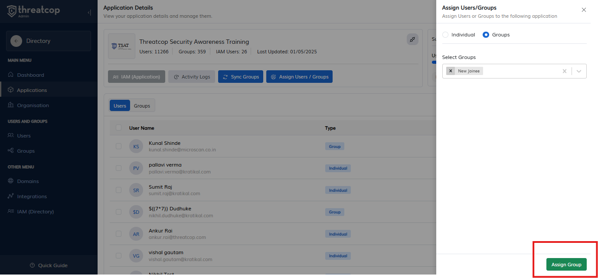Expand the Select Groups dropdown arrow

click(x=579, y=71)
